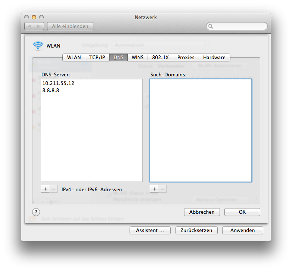Remove search domain with minus button

162,189
